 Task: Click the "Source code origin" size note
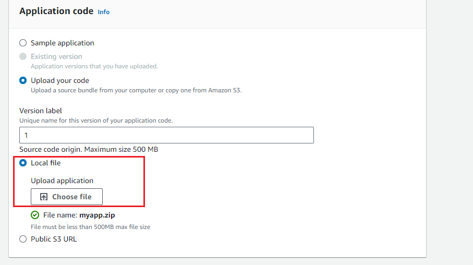click(89, 149)
